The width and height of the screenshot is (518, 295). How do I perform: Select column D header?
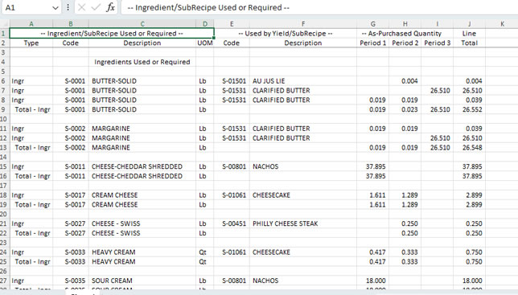click(205, 24)
